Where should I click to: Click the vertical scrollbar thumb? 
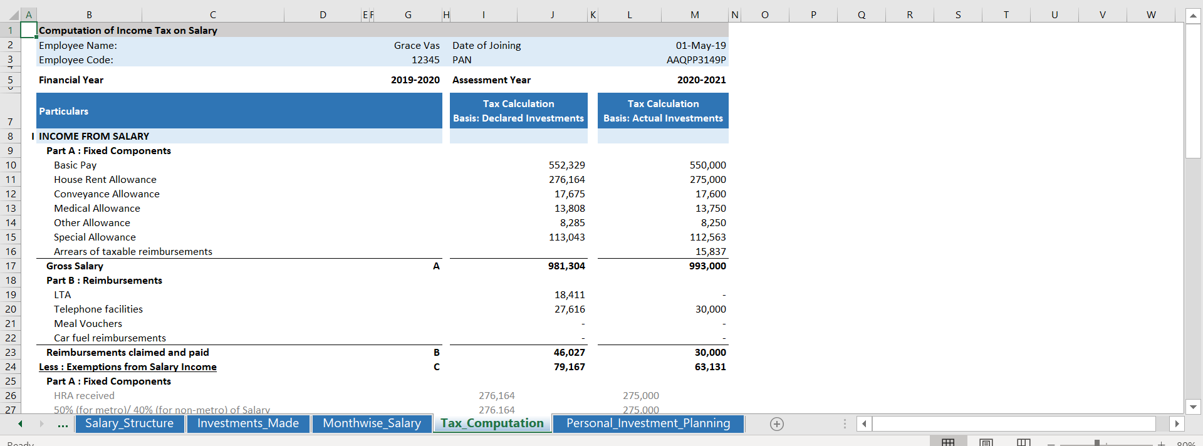click(1193, 91)
